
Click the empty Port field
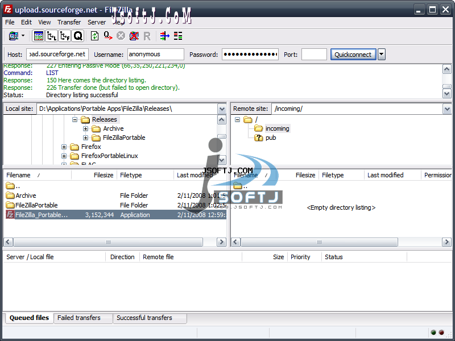(314, 54)
